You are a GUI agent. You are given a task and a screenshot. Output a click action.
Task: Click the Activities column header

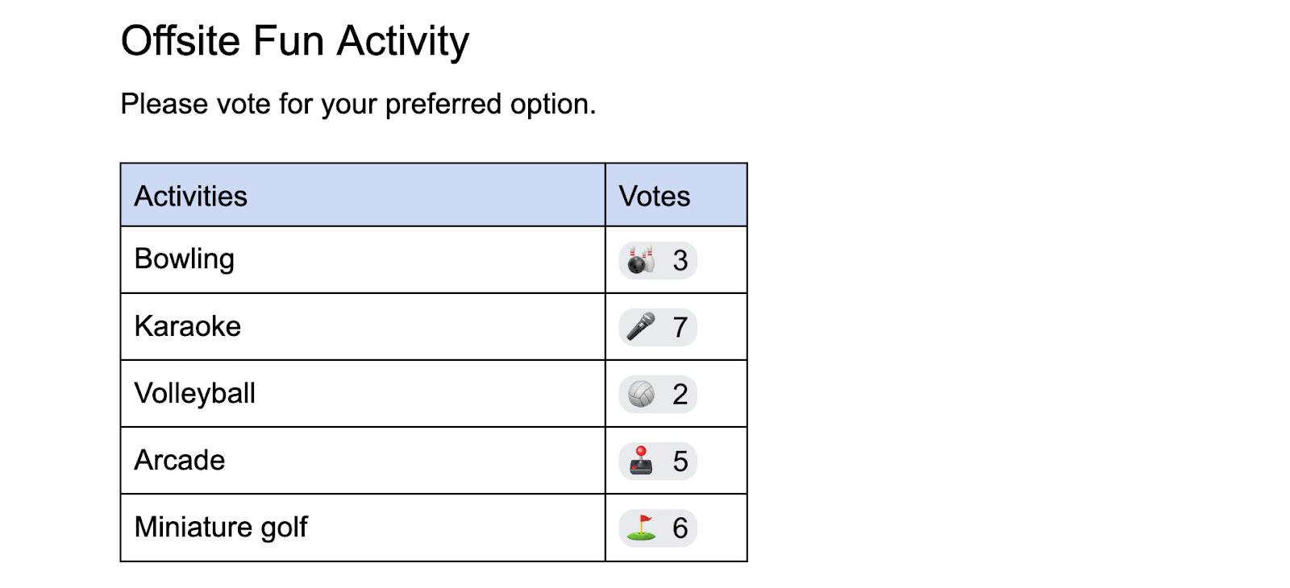191,197
